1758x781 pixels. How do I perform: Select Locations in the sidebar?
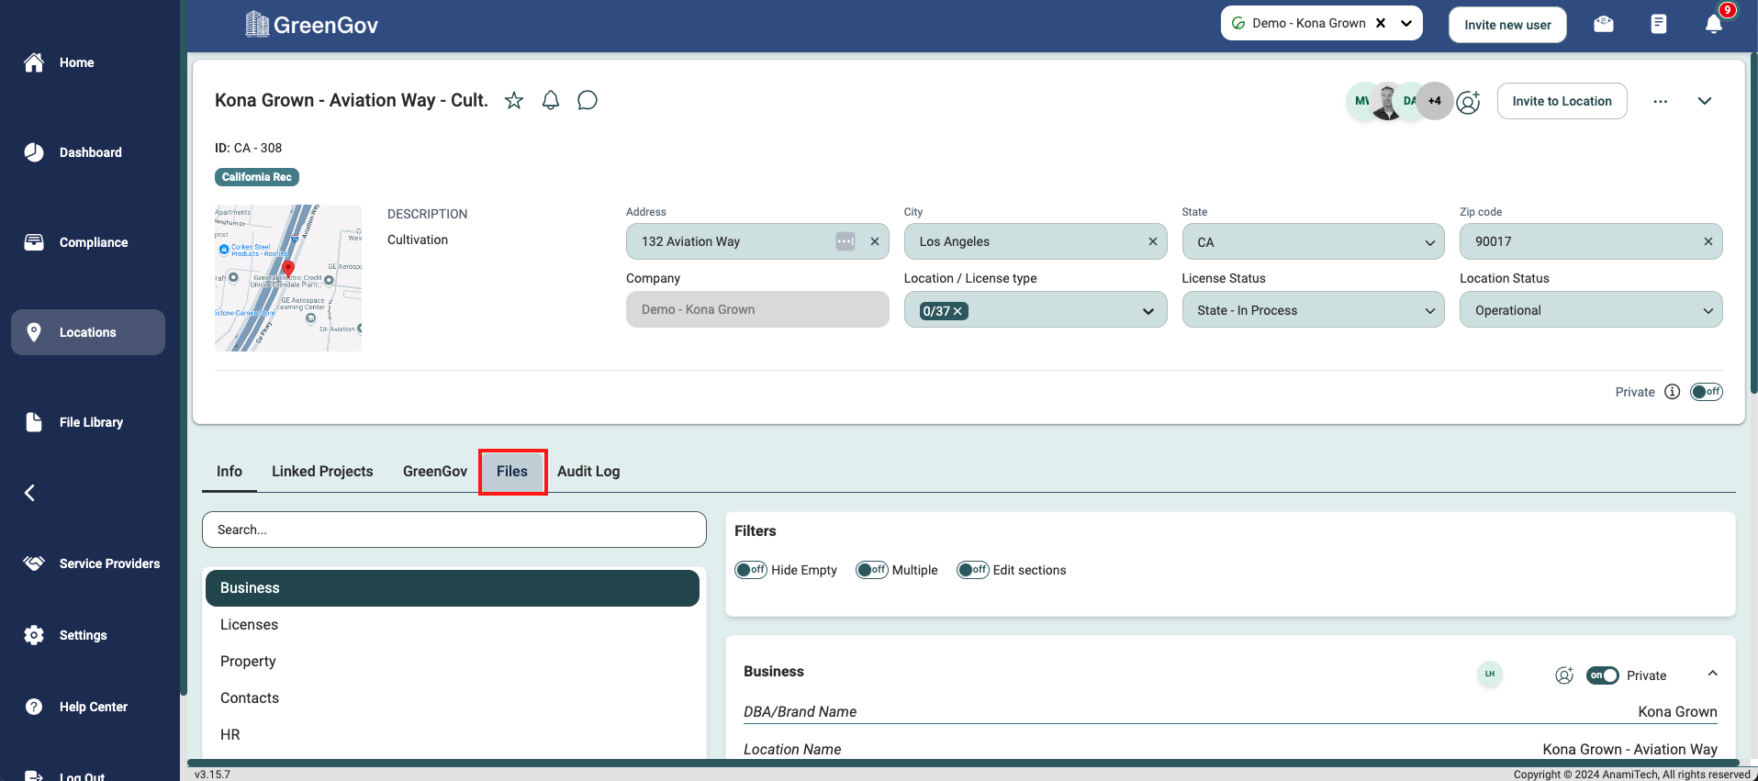[x=88, y=332]
